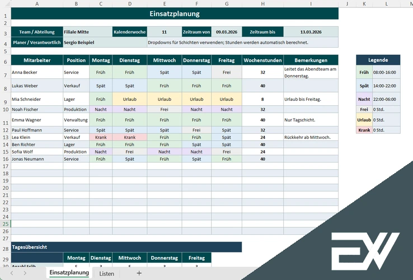Image resolution: width=413 pixels, height=280 pixels.
Task: Select column I header
Action: [x=311, y=4]
